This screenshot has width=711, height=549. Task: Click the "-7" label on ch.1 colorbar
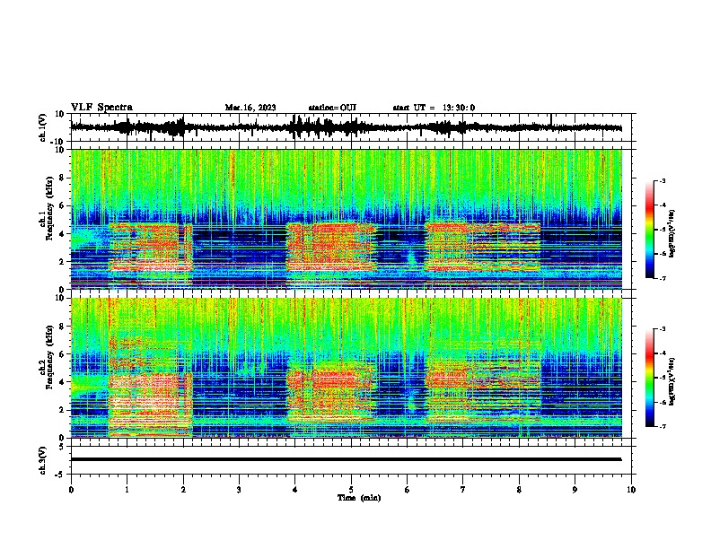point(662,278)
